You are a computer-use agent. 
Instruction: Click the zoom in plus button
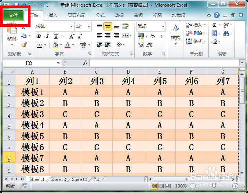[x=235, y=186]
